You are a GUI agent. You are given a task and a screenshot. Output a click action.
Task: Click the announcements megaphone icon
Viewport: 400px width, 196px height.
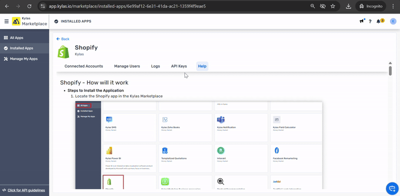(x=361, y=21)
